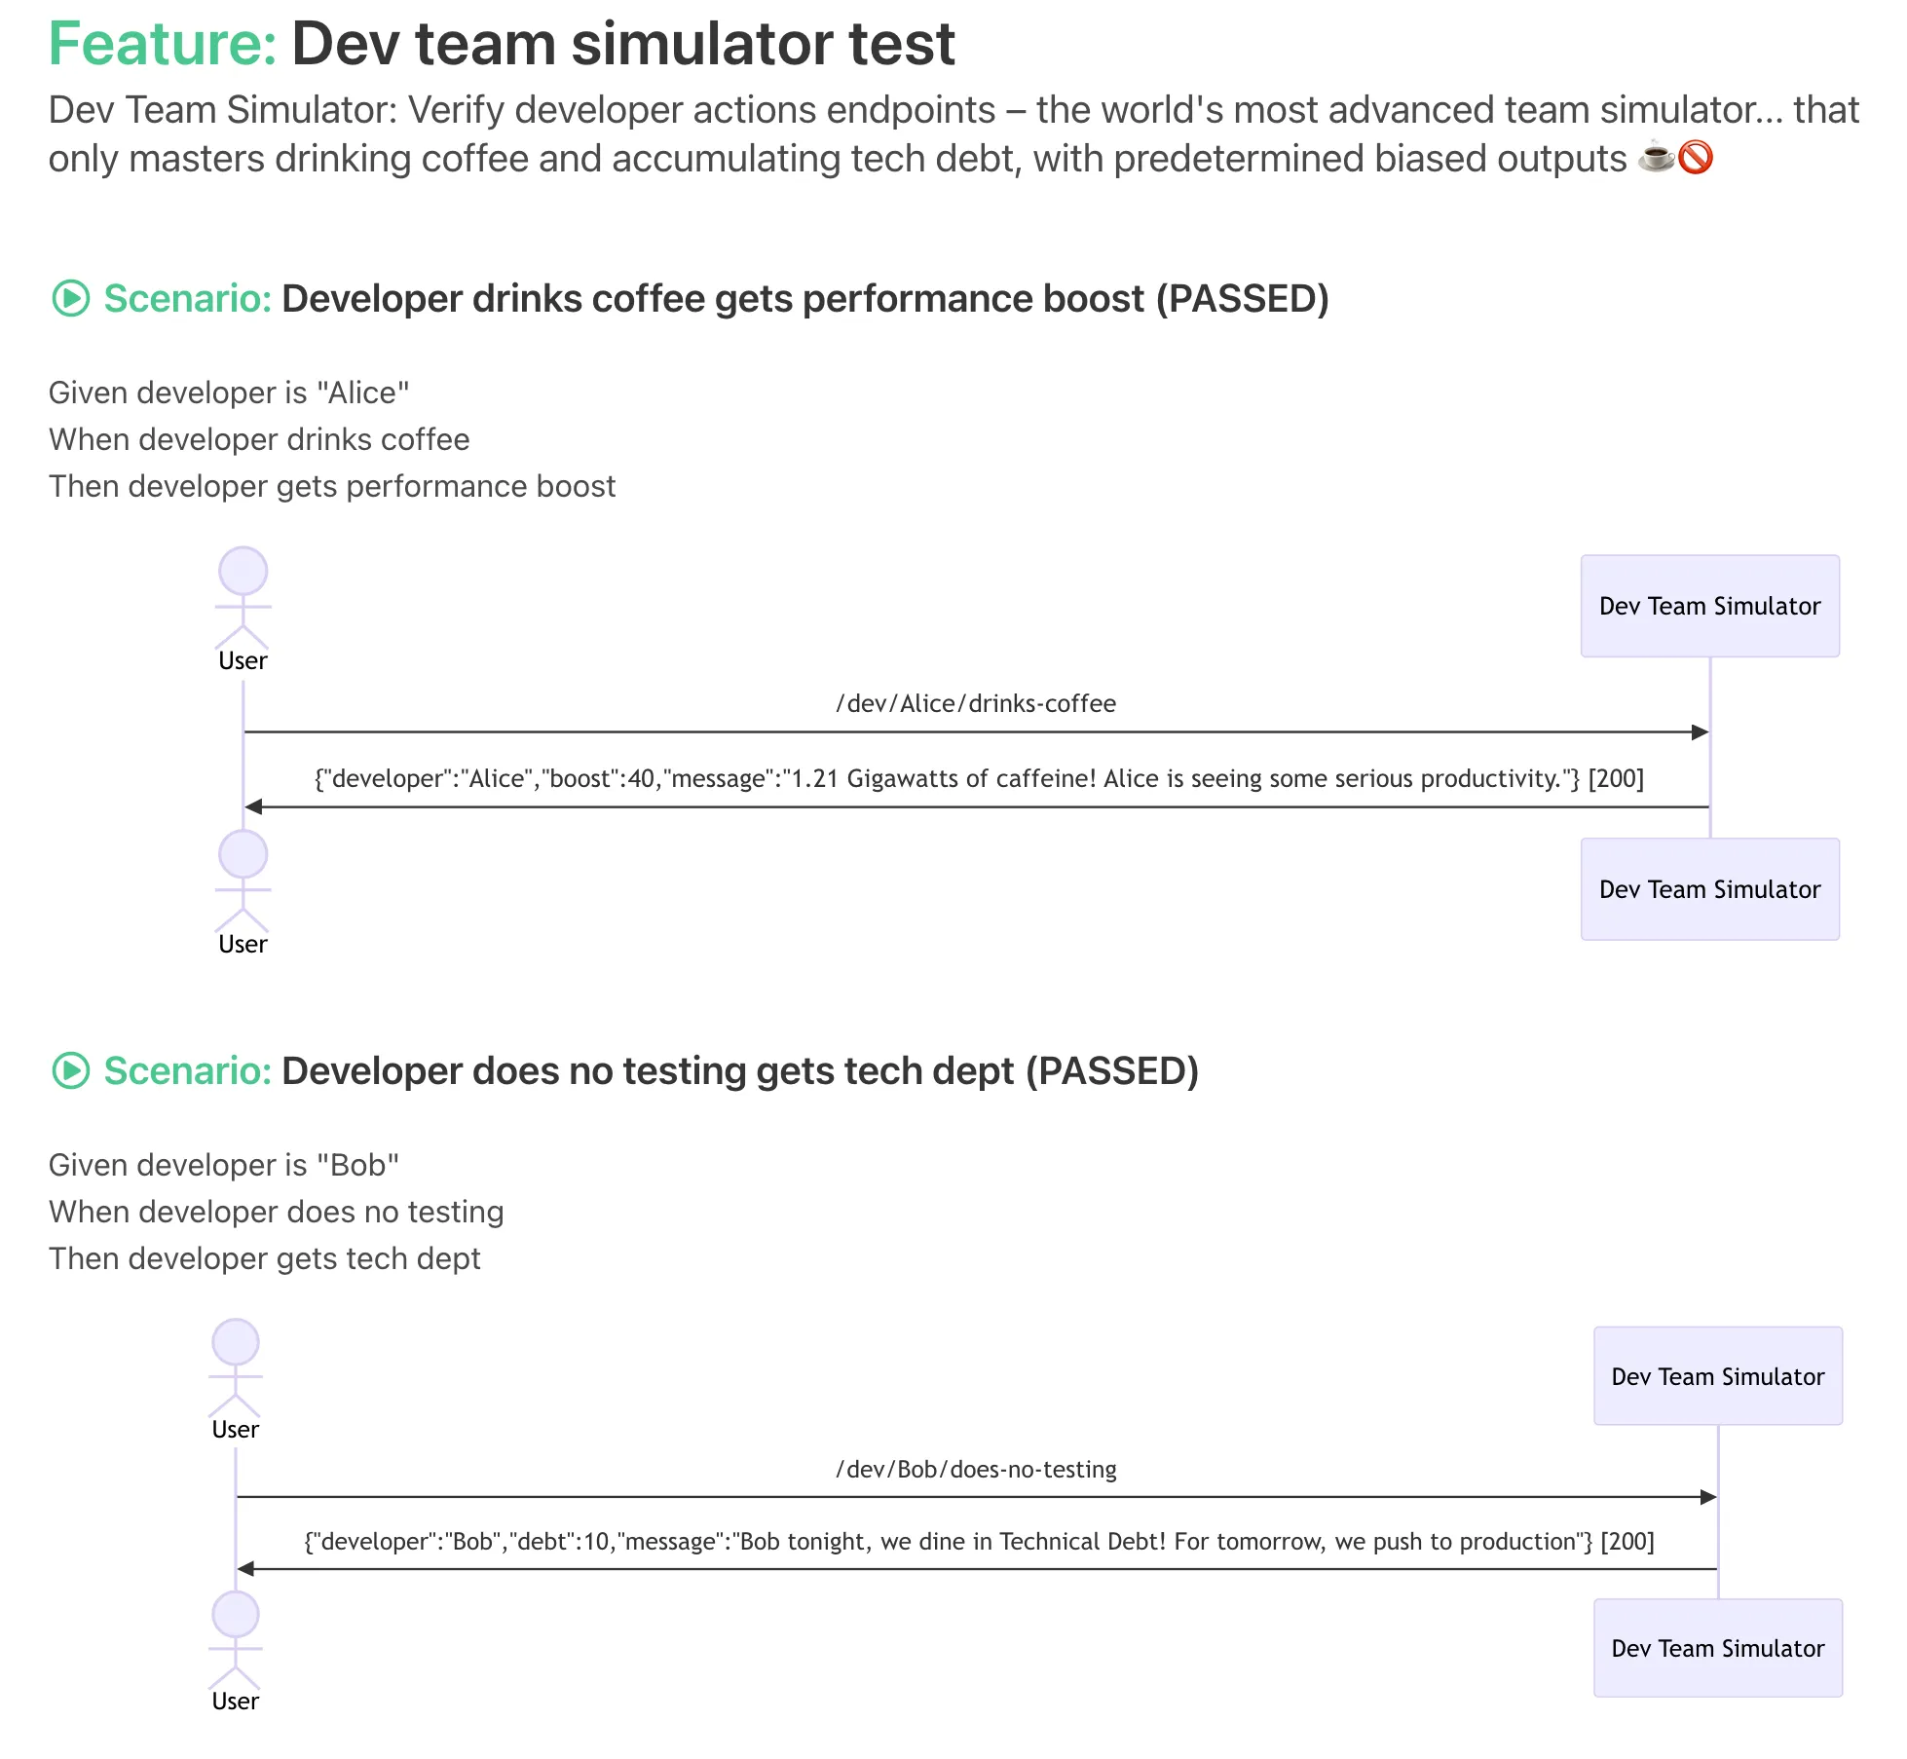Collapse the 'Developer does no testing gets tech dept' scenario title
The image size is (1907, 1759).
coord(739,1071)
